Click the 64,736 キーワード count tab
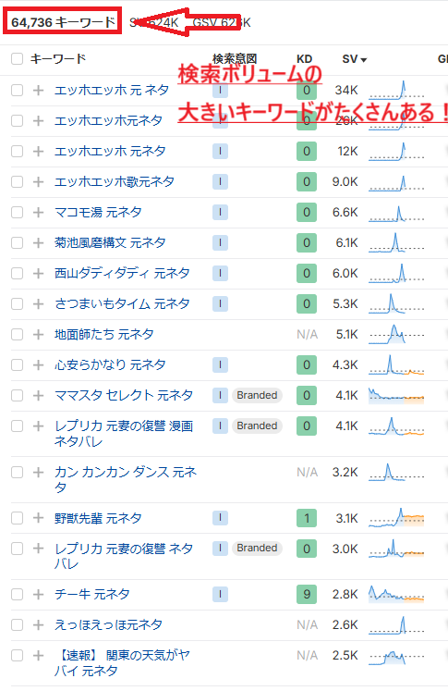This screenshot has height=691, width=448. click(63, 22)
